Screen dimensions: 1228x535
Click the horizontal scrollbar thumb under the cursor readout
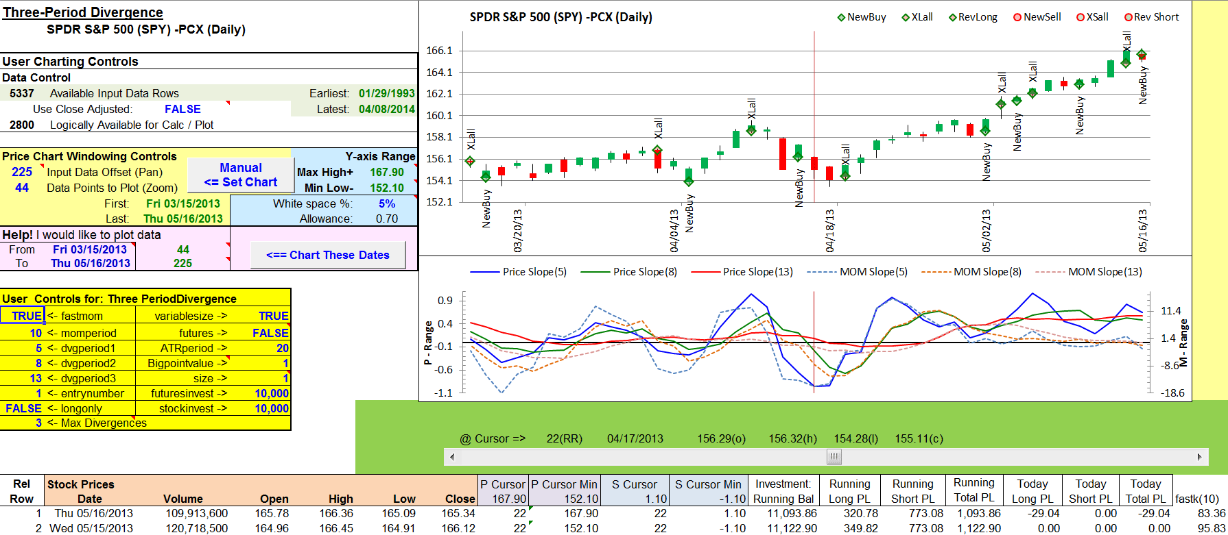[x=834, y=457]
